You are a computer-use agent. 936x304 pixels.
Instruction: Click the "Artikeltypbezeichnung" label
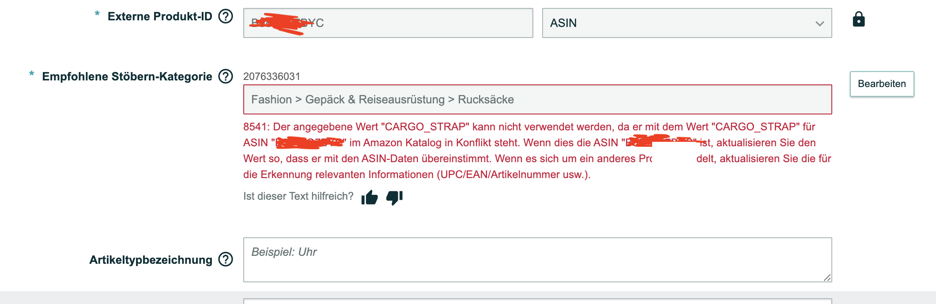[151, 260]
